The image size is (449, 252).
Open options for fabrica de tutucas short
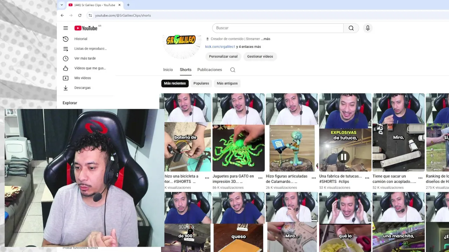coord(367,178)
